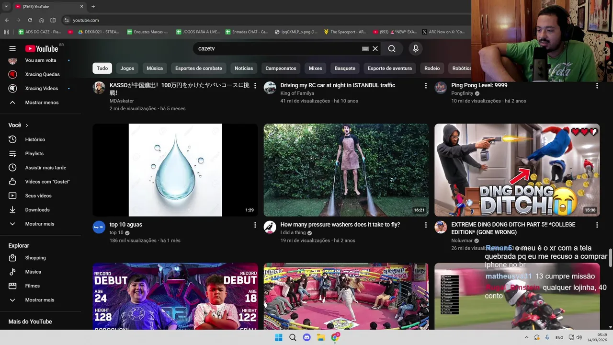The image size is (613, 345).
Task: Select the Notícias filter chip
Action: 244,68
